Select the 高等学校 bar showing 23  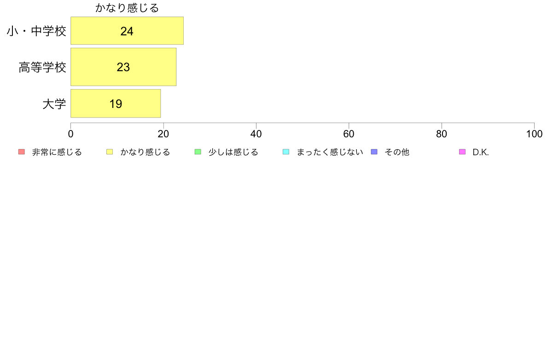tap(123, 67)
